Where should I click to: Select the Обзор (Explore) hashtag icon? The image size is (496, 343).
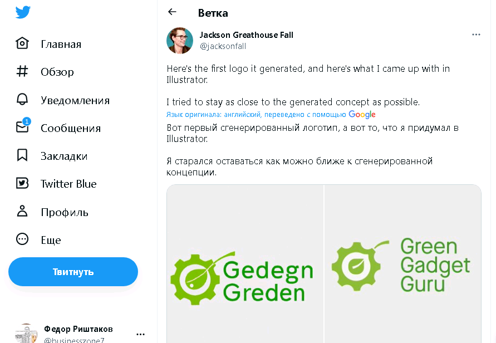pos(56,71)
